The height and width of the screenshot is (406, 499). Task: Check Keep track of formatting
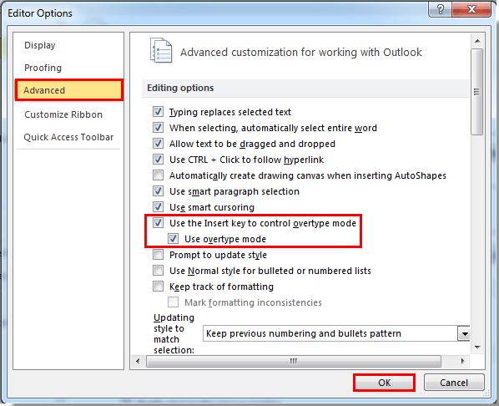tap(159, 287)
